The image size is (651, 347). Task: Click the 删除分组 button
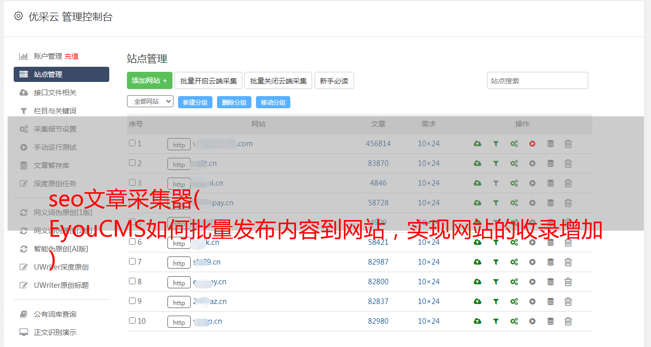234,102
